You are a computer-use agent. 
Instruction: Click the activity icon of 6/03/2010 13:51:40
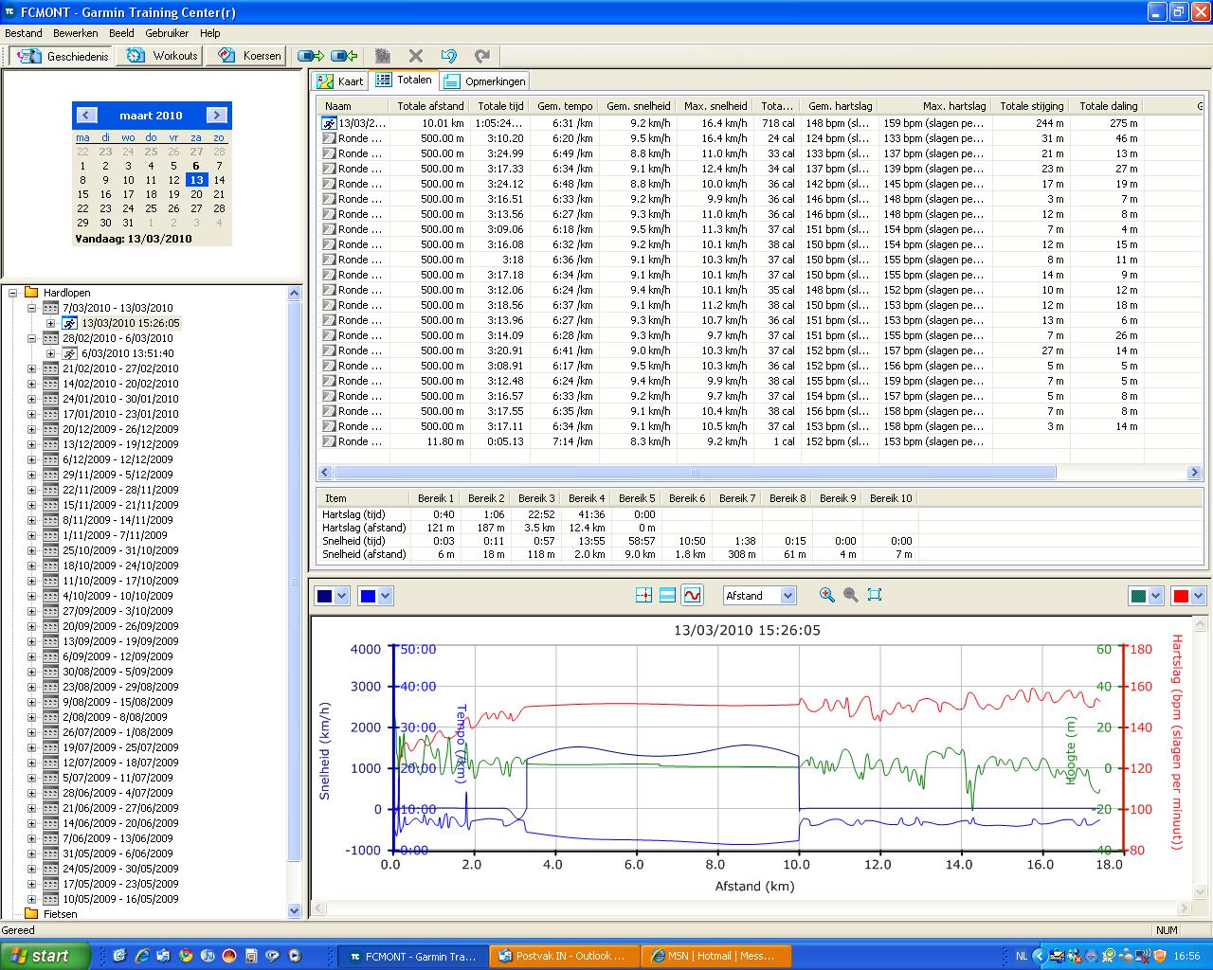pyautogui.click(x=70, y=353)
